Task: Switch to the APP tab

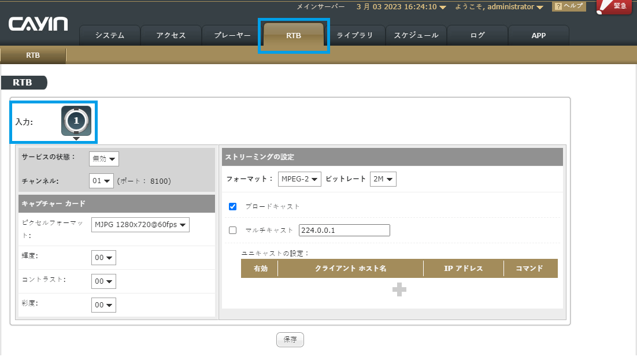Action: click(539, 35)
